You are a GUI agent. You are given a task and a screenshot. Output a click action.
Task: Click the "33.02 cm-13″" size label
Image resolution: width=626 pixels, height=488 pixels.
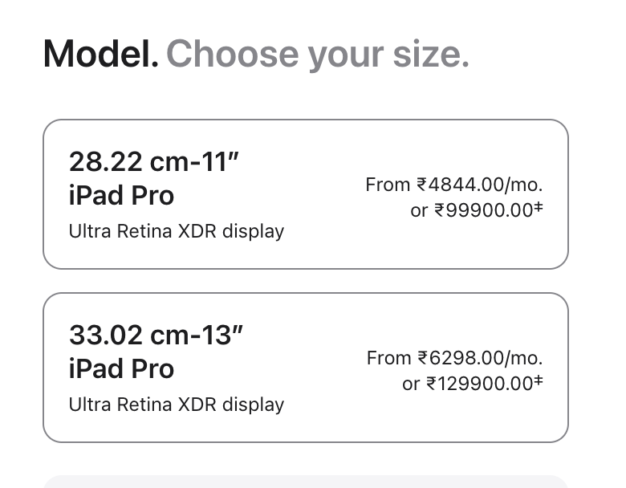[156, 335]
